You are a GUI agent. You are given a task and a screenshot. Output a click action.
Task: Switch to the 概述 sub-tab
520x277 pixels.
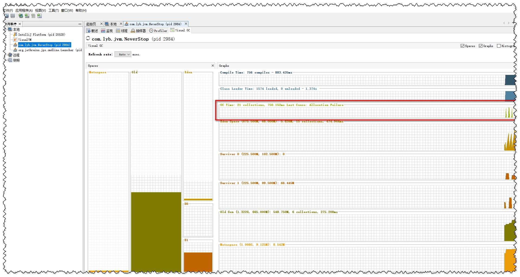pyautogui.click(x=92, y=31)
